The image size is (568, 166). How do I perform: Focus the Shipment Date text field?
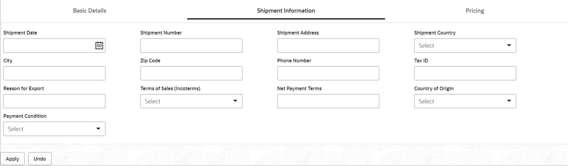tap(48, 46)
